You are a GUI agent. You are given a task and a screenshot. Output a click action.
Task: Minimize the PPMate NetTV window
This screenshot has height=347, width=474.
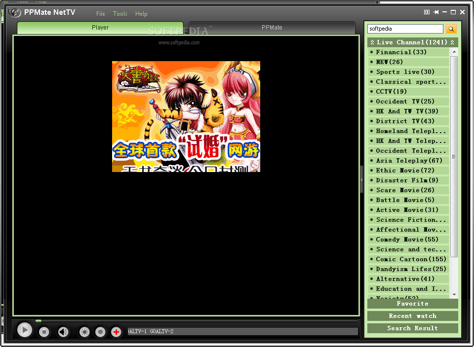[444, 12]
